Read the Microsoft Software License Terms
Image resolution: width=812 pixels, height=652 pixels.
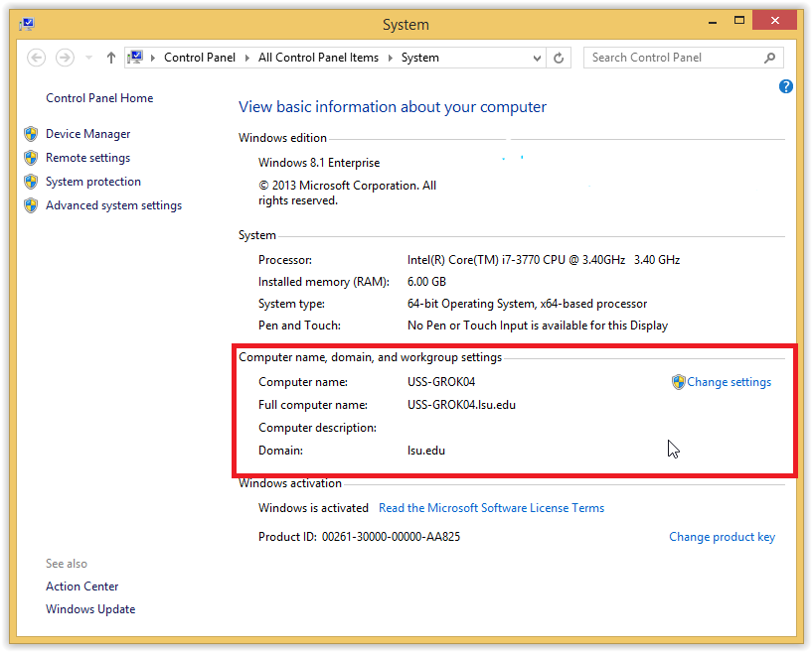click(x=491, y=508)
